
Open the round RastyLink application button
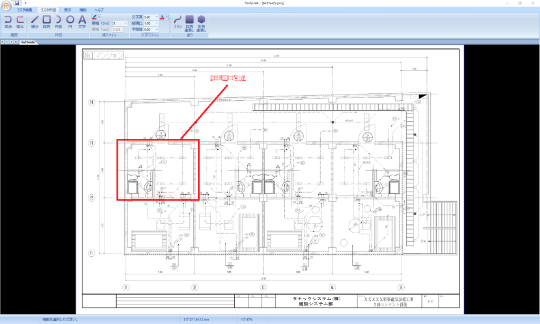(x=6, y=5)
